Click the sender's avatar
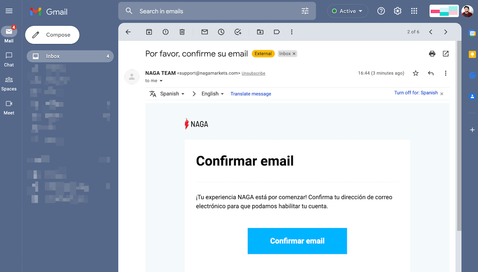This screenshot has width=478, height=272. tap(132, 77)
